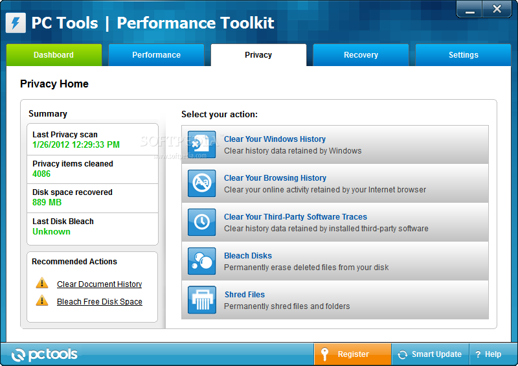Screen dimensions: 518x366
Task: Click the Select your action heading
Action: [x=220, y=115]
